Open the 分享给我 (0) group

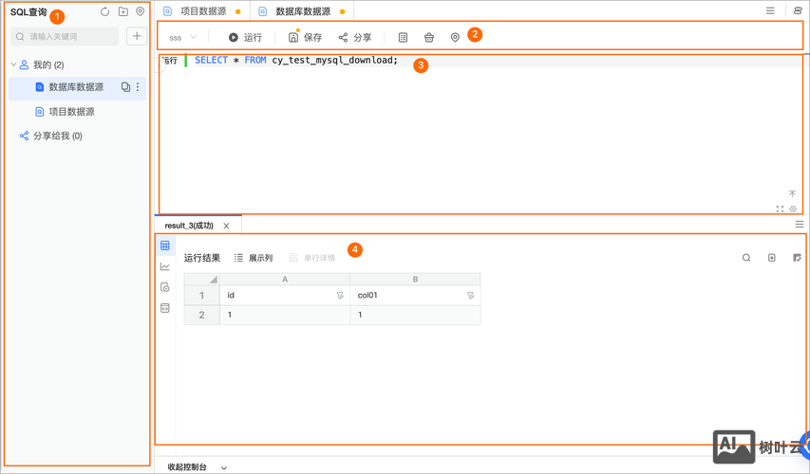click(57, 137)
